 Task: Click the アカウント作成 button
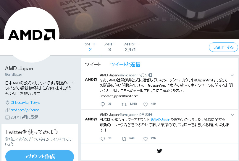39,156
